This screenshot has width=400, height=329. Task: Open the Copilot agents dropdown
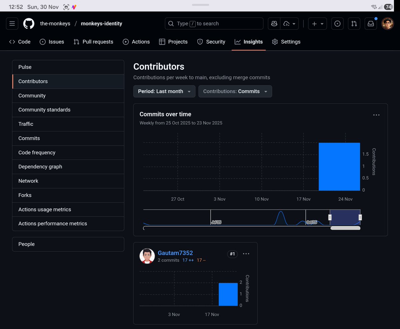(x=289, y=24)
